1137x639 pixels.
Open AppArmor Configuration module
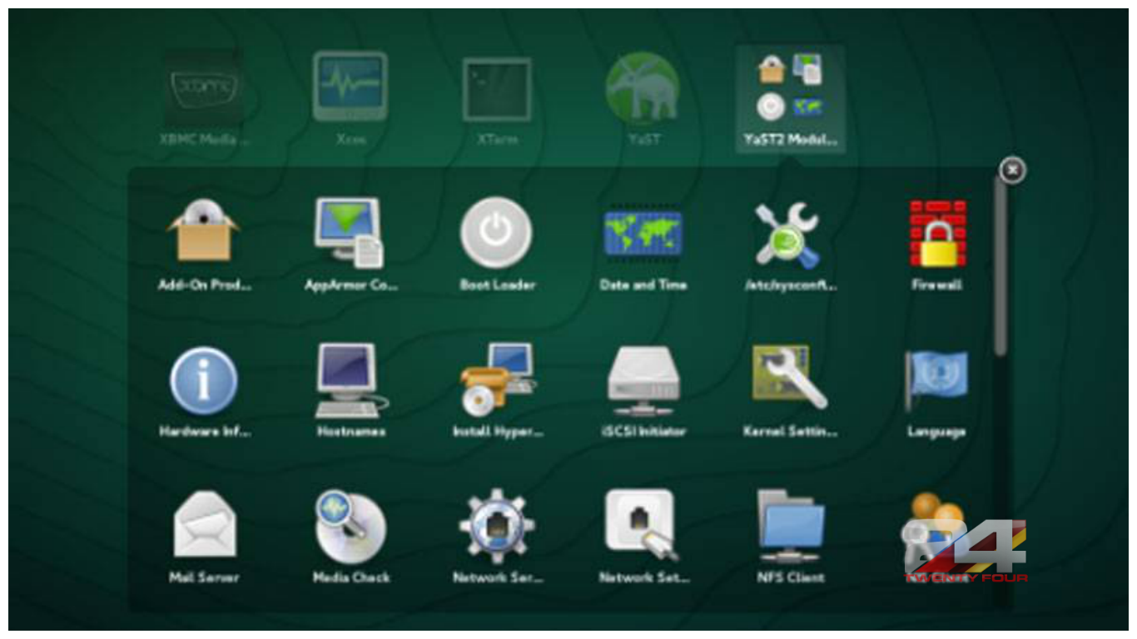pyautogui.click(x=350, y=233)
